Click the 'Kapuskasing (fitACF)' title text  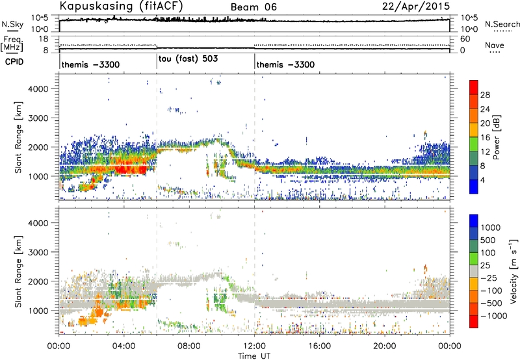[121, 6]
